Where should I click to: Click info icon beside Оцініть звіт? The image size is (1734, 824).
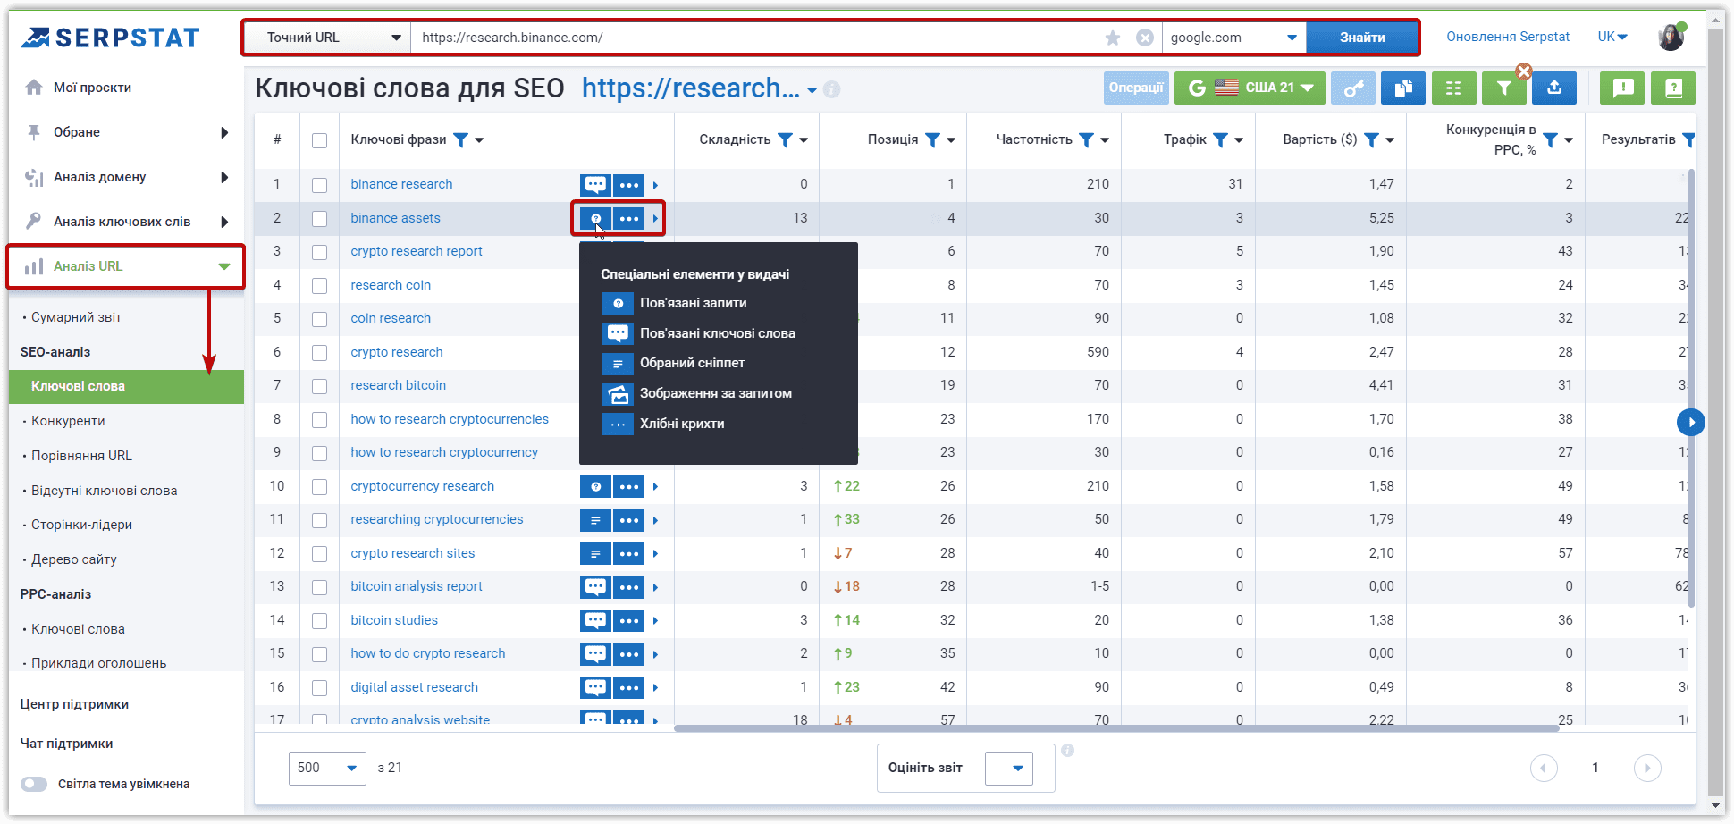tap(1067, 750)
